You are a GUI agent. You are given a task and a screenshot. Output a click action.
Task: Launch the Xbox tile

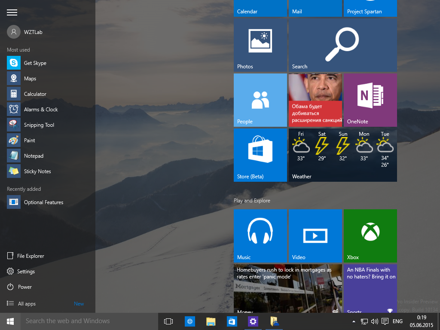coord(370,236)
